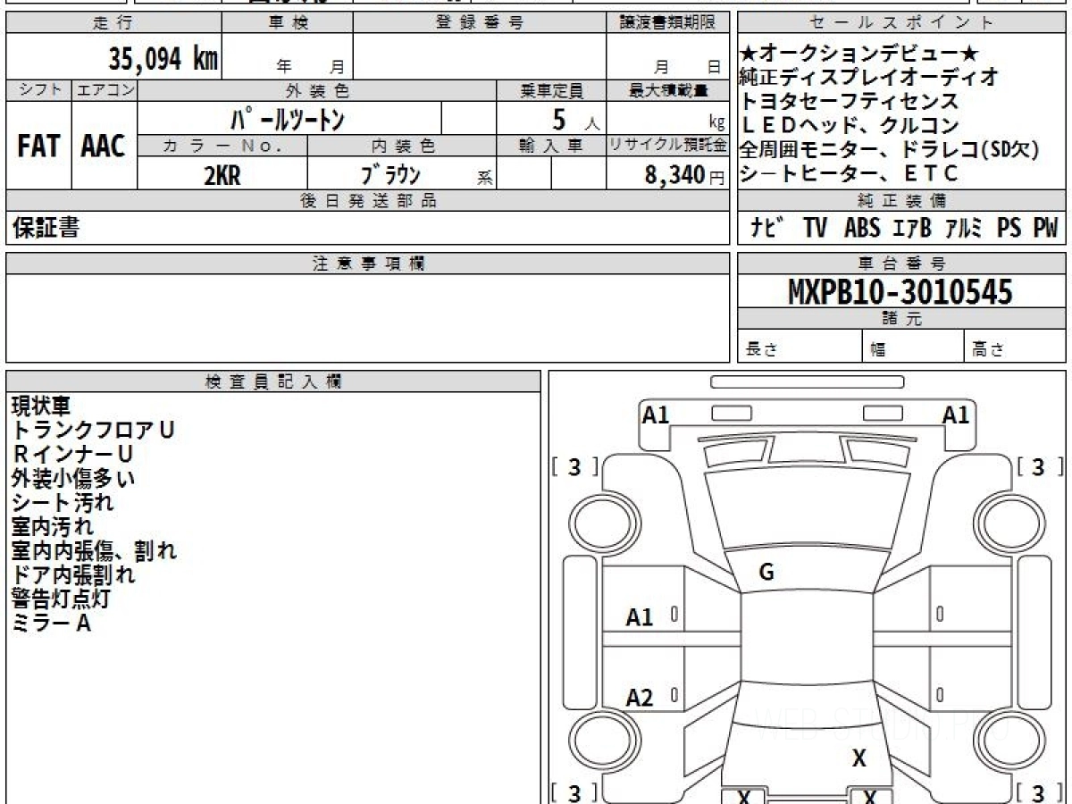Select the 現状車 inspector note
Screen dimensions: 1072x804
pos(40,406)
